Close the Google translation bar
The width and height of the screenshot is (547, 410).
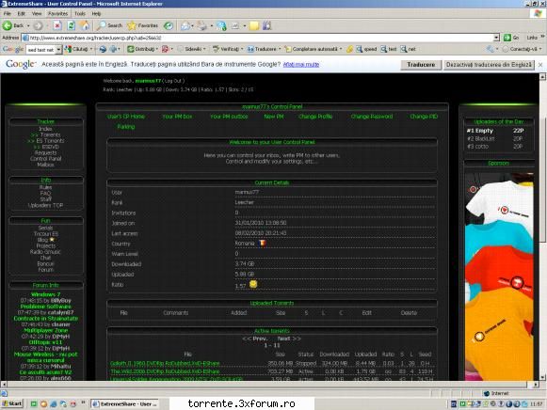540,65
